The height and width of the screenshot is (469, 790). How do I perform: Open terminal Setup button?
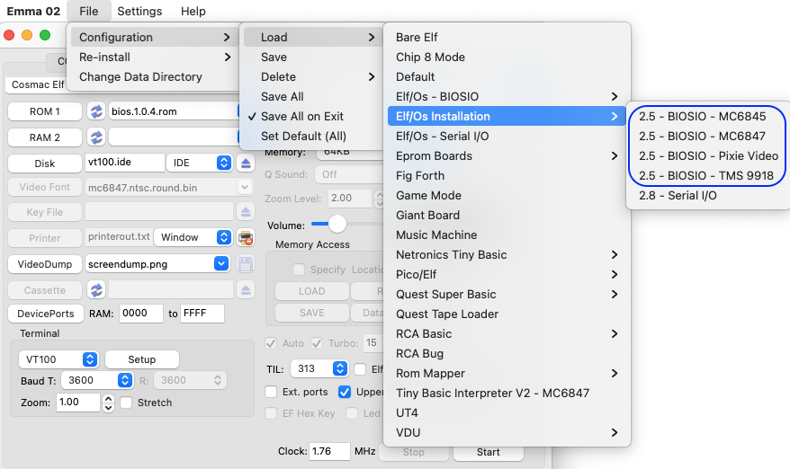tap(142, 359)
